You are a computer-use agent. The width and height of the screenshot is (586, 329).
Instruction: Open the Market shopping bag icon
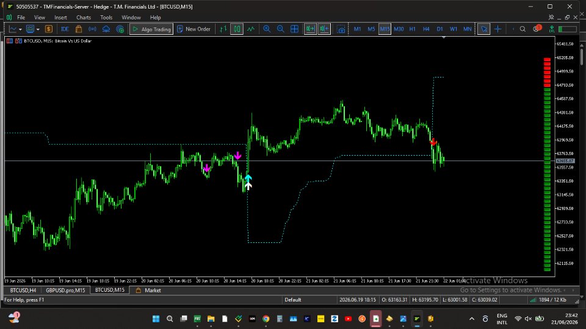(x=79, y=29)
